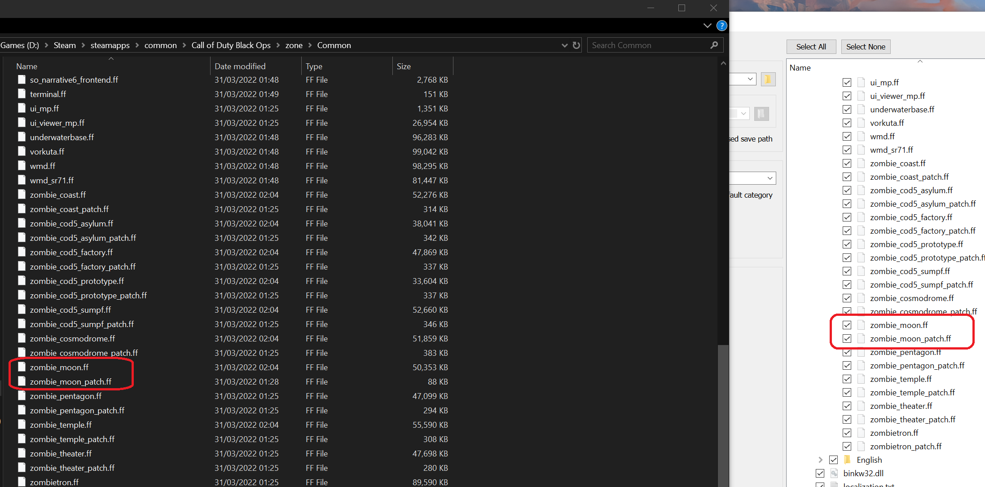Open the dropdown above 'fault category' label
This screenshot has height=487, width=985.
pos(770,178)
